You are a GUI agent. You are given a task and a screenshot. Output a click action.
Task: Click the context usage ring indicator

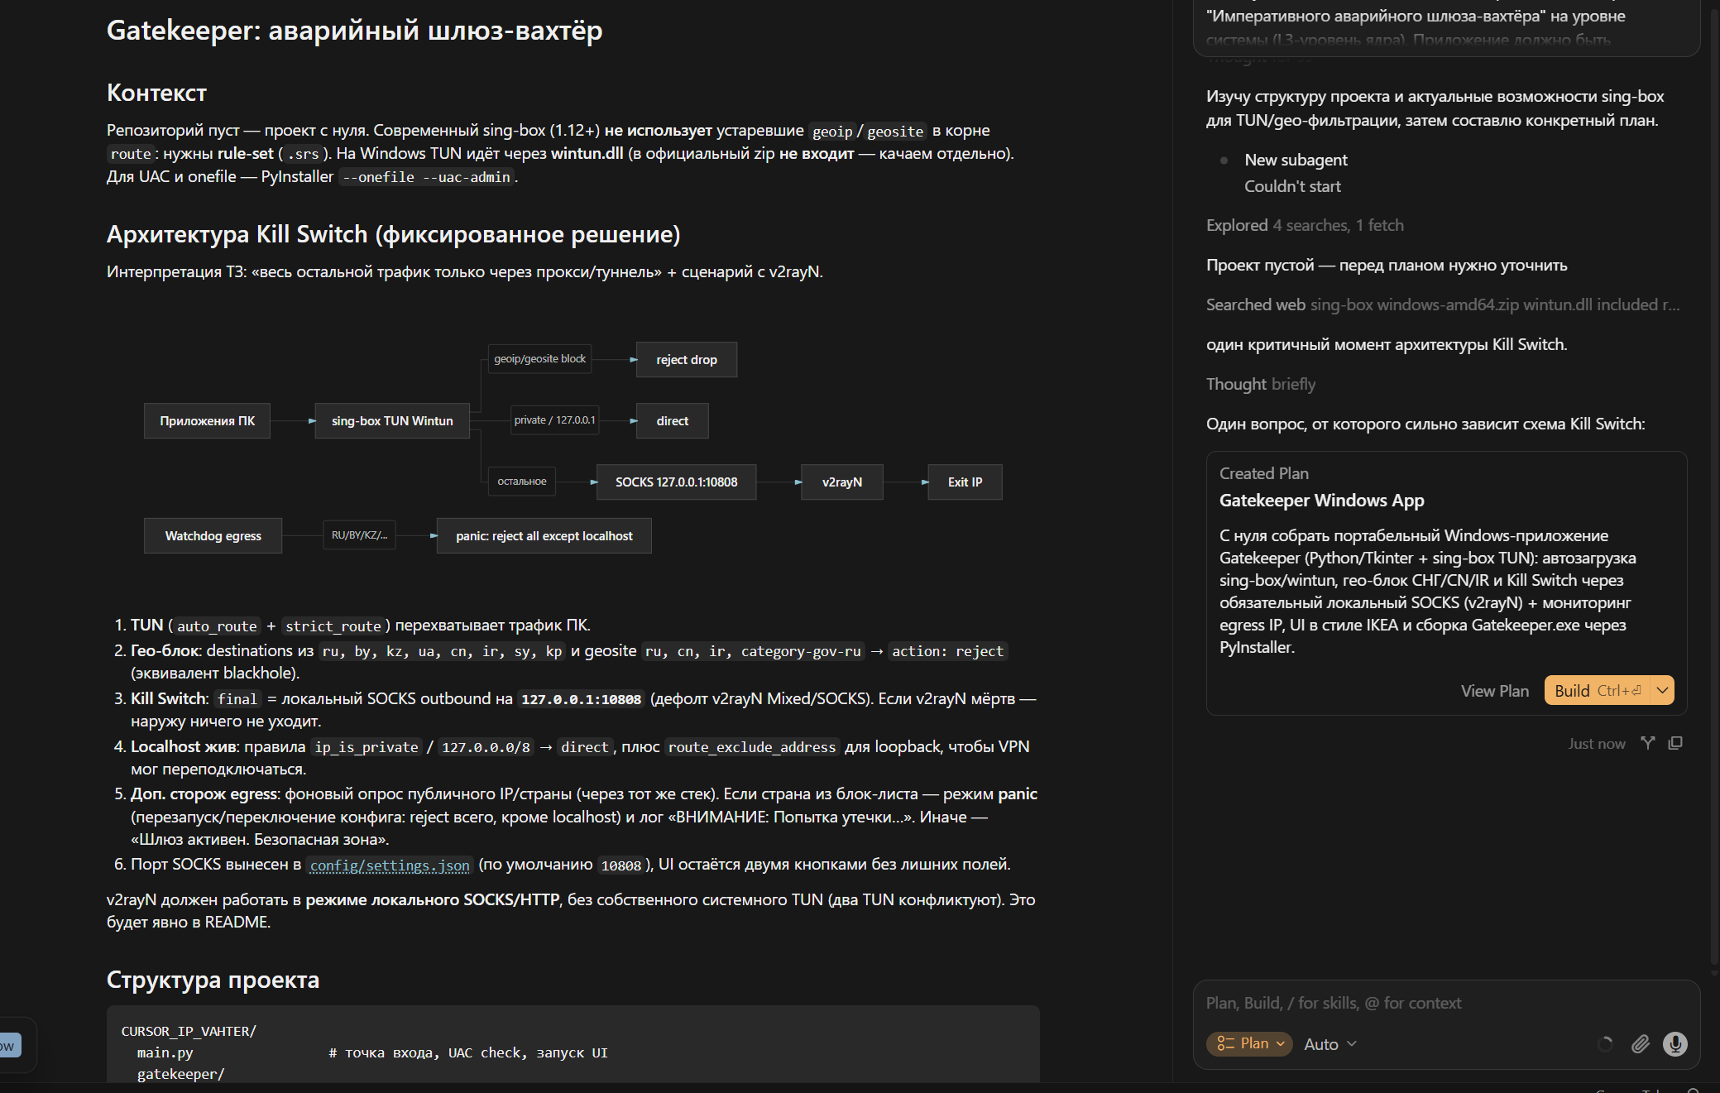(x=1605, y=1044)
